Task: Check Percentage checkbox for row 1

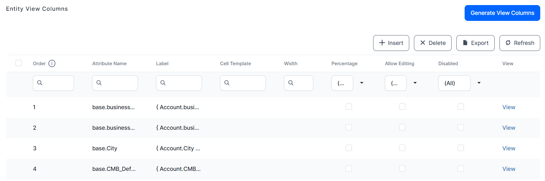Action: [x=349, y=107]
